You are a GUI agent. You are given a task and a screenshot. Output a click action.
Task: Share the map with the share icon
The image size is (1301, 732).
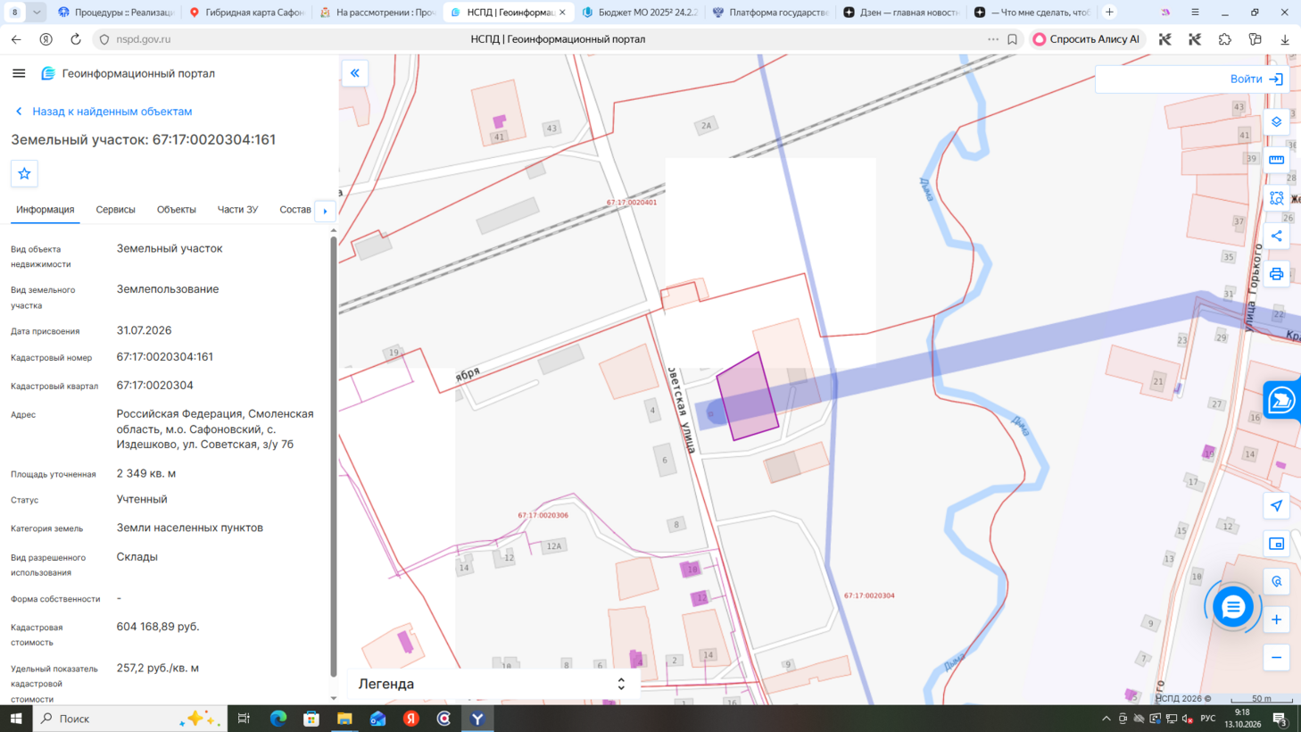click(x=1277, y=237)
